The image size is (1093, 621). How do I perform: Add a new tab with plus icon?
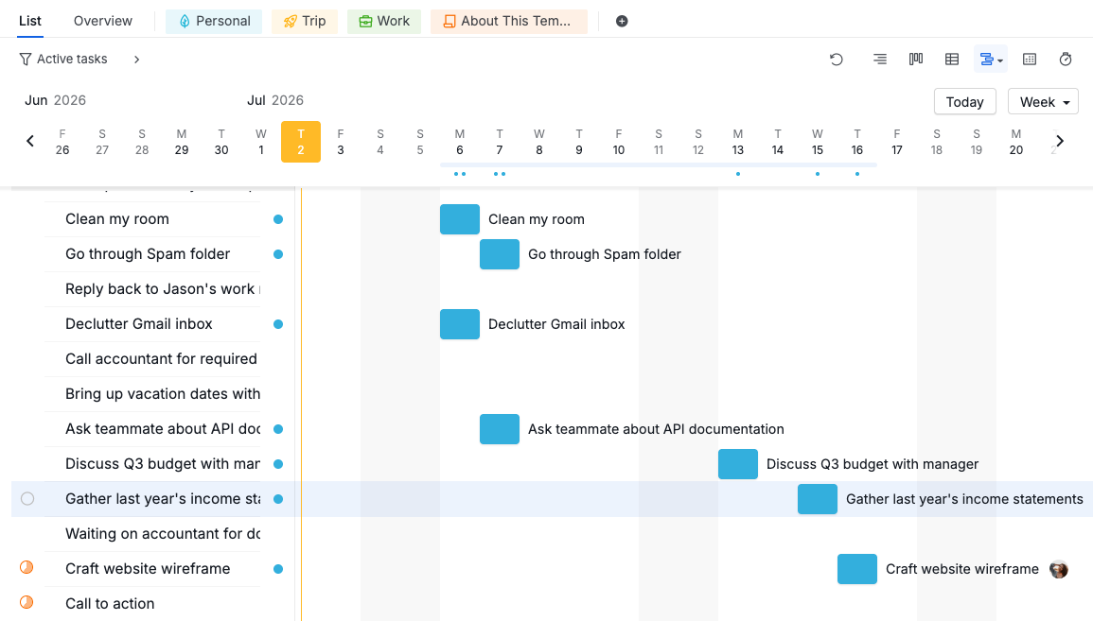(x=622, y=21)
